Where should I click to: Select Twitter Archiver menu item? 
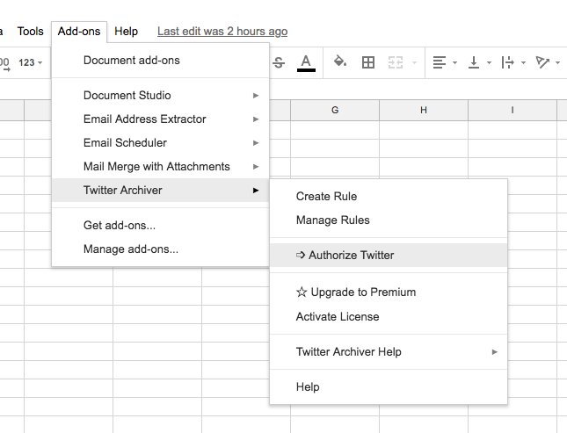point(161,190)
